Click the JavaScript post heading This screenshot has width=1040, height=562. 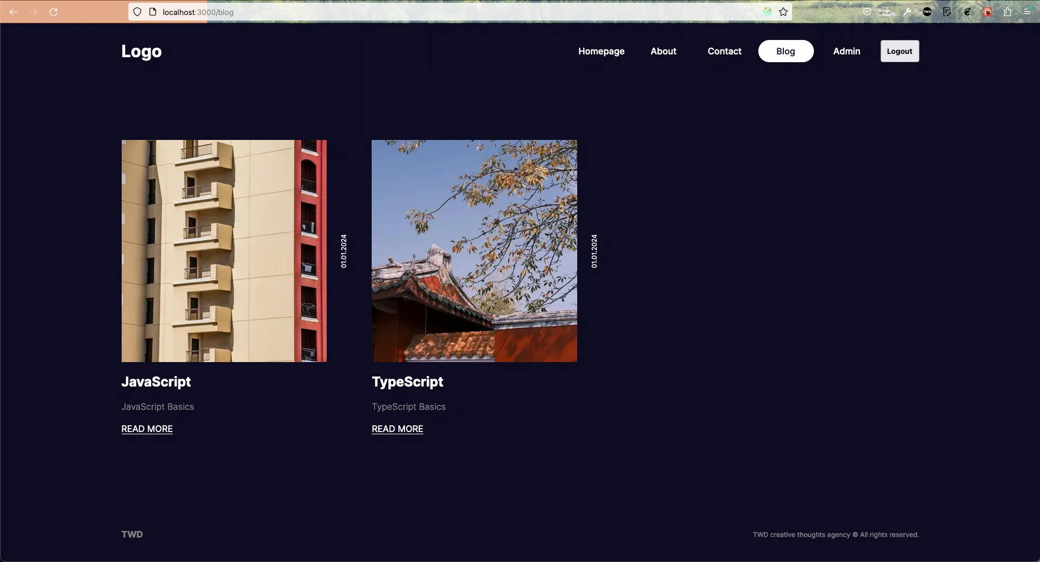[156, 382]
